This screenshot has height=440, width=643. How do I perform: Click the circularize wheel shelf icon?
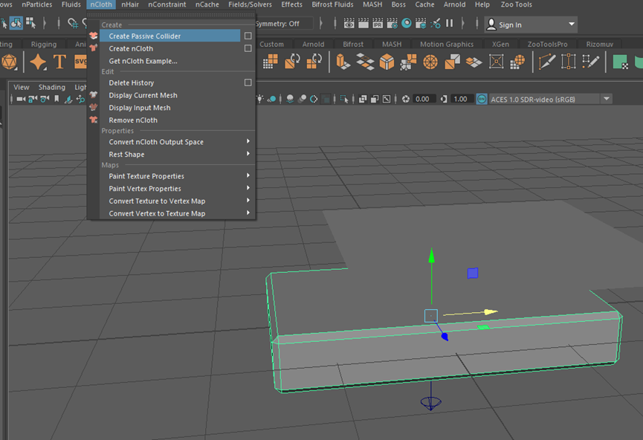point(430,62)
